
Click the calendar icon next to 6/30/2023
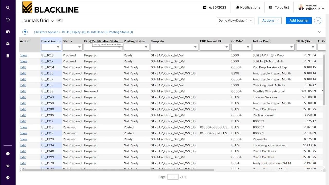point(205,7)
